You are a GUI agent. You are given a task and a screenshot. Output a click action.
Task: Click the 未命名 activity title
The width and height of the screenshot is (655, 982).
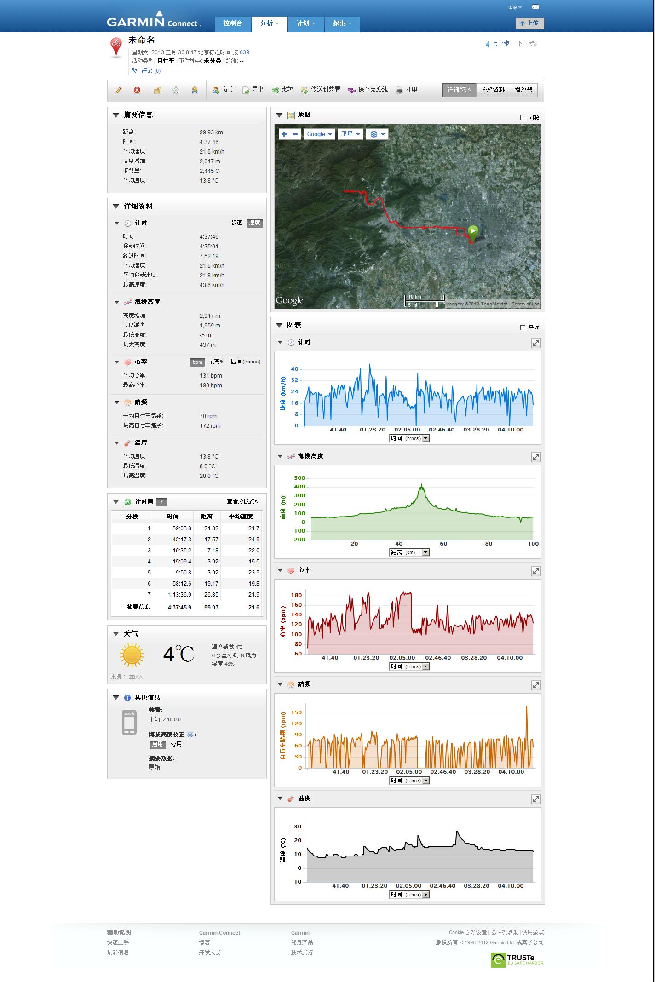(142, 40)
